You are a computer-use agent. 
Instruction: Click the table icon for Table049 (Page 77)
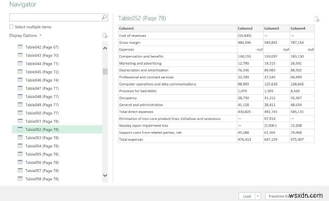click(20, 105)
